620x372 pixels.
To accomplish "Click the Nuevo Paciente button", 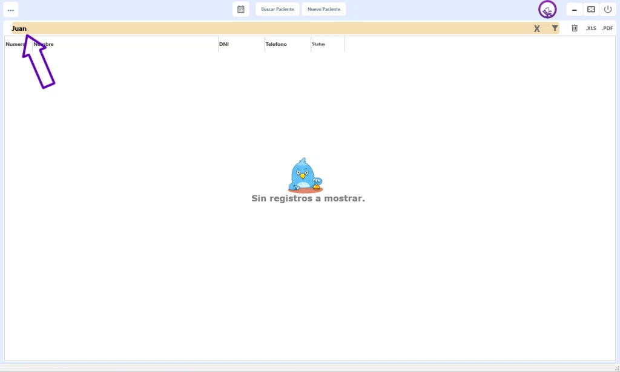I will click(324, 9).
